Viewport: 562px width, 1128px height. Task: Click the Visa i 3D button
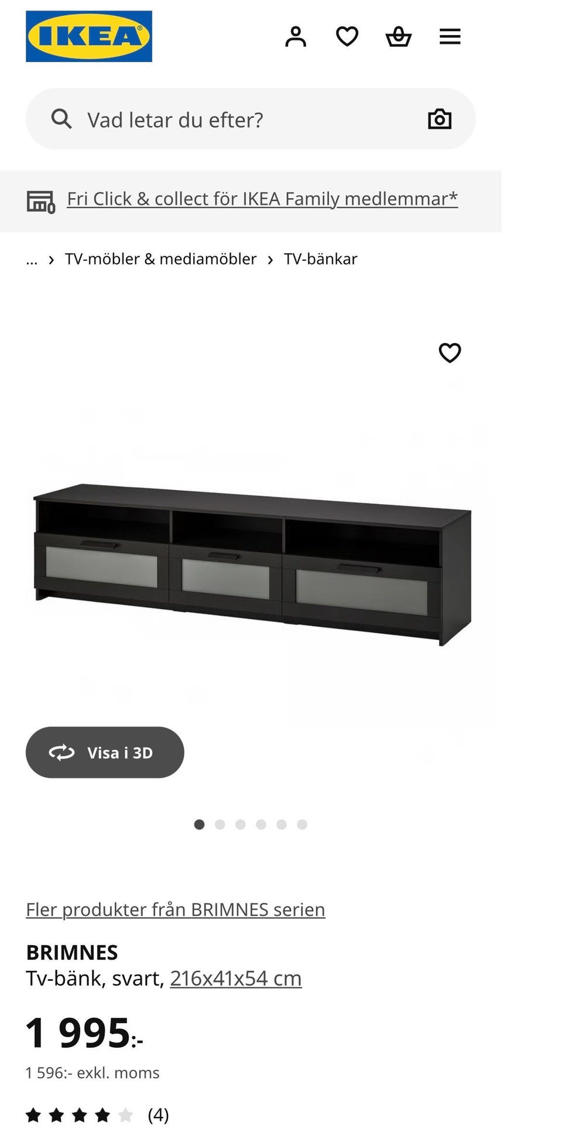point(105,752)
